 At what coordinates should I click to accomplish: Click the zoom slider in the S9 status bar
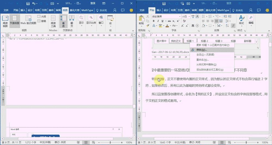tap(246, 142)
